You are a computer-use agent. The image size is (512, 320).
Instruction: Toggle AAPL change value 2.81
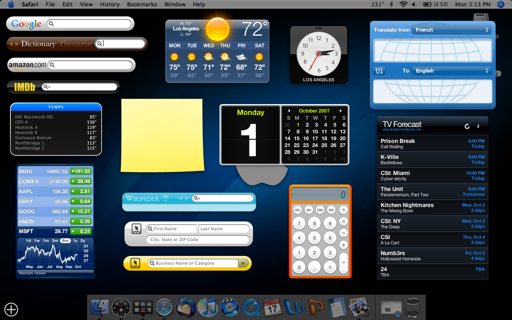(x=81, y=191)
